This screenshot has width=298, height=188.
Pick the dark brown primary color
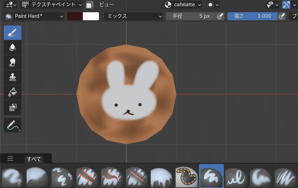point(75,16)
